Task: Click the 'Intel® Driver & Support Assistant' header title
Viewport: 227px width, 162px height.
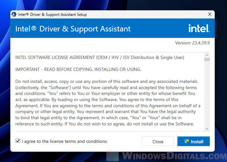Action: (73, 29)
